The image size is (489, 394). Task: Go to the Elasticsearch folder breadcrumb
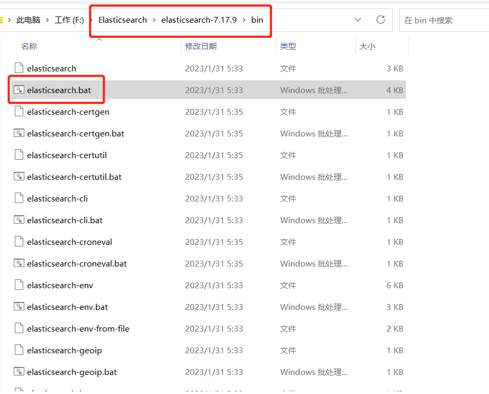[123, 20]
